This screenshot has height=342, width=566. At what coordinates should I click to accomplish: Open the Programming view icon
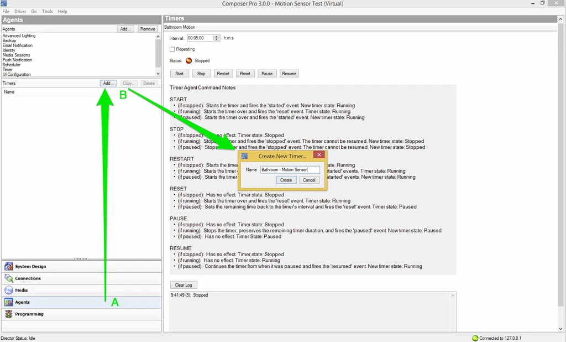click(9, 314)
